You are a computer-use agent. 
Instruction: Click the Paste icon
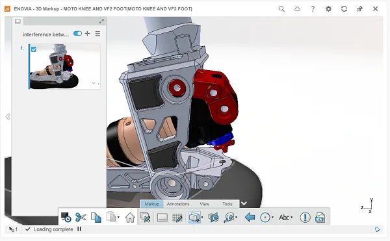111,217
